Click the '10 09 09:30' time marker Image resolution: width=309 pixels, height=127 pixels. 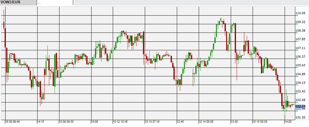(x=67, y=122)
